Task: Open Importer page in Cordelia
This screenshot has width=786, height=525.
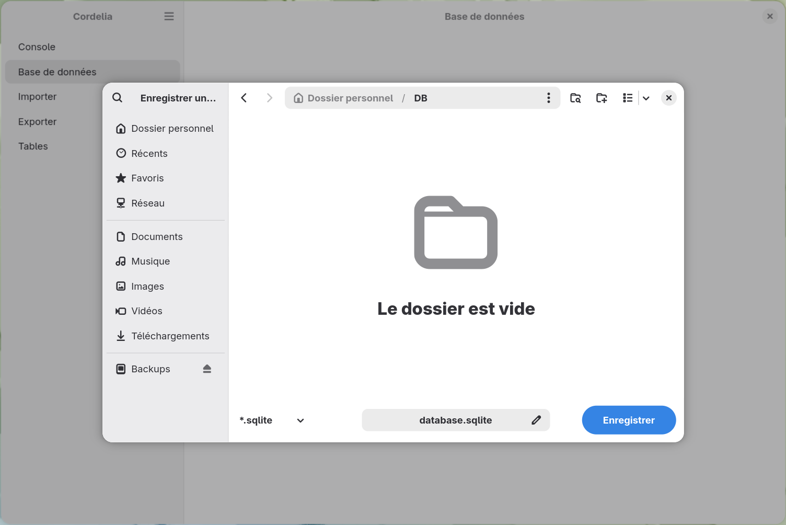Action: coord(93,97)
